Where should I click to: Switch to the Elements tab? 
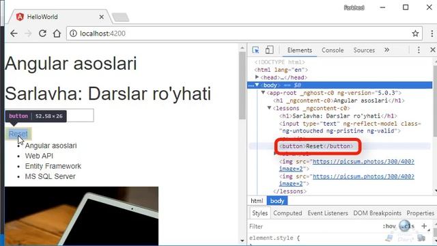(300, 50)
